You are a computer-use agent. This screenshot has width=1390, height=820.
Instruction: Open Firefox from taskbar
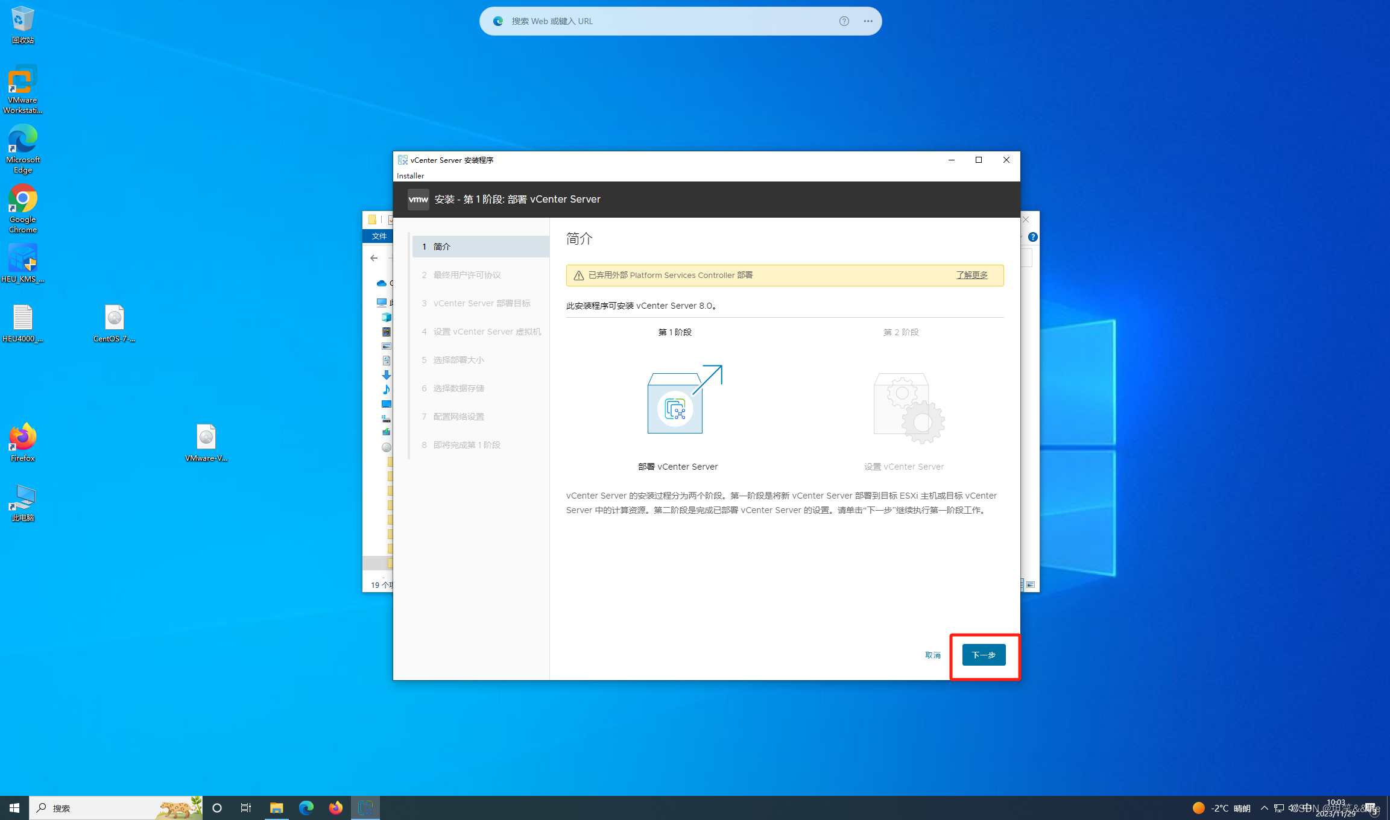click(x=335, y=808)
